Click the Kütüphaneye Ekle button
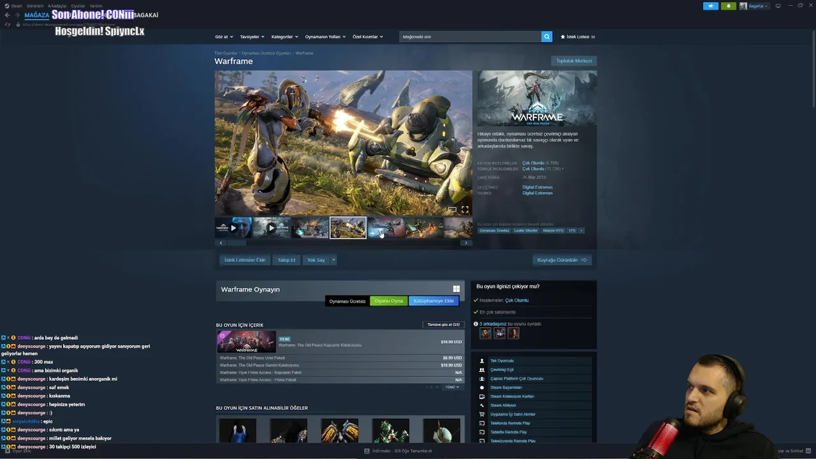The width and height of the screenshot is (816, 459). tap(433, 301)
